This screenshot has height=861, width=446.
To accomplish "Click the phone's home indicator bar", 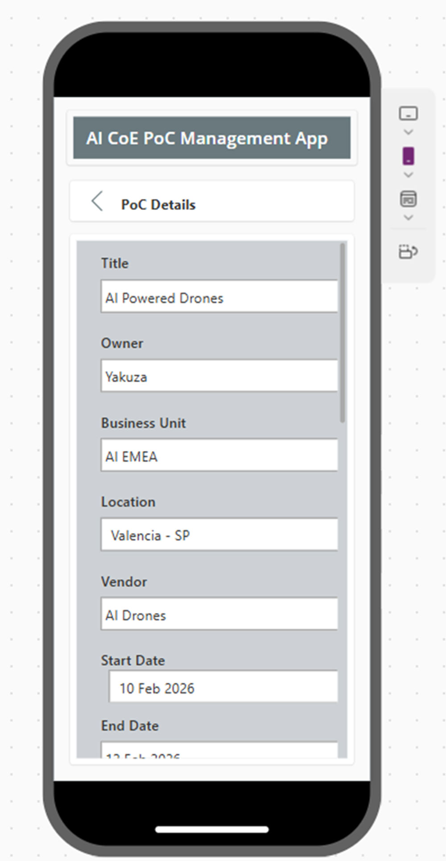I will click(212, 829).
